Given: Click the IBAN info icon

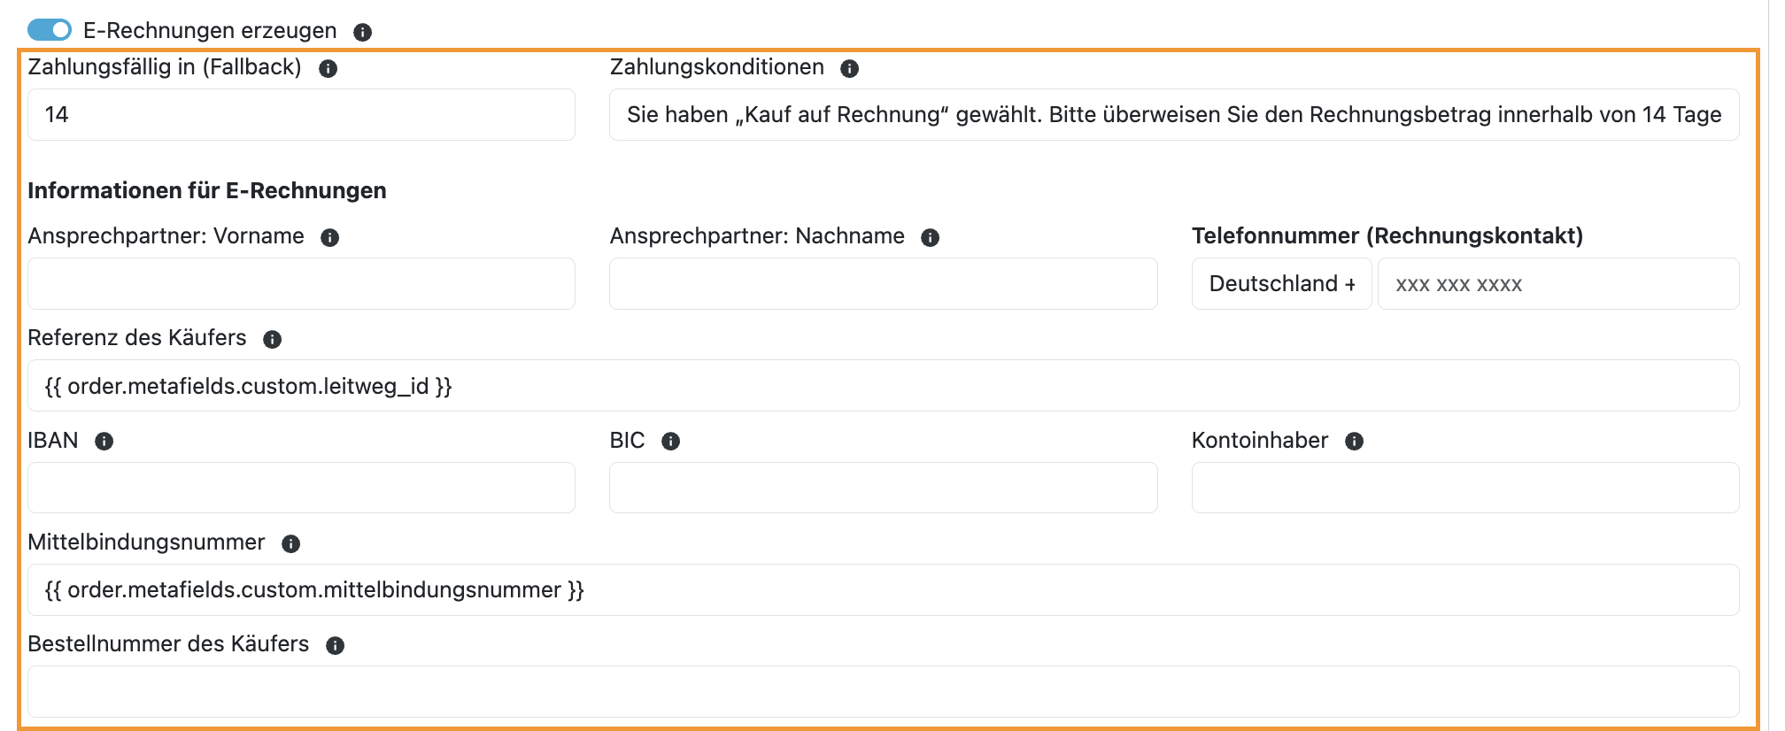Looking at the screenshot, I should pyautogui.click(x=104, y=442).
